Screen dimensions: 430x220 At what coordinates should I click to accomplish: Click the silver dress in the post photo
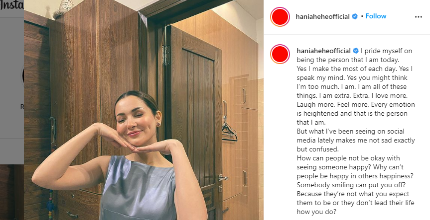138,189
